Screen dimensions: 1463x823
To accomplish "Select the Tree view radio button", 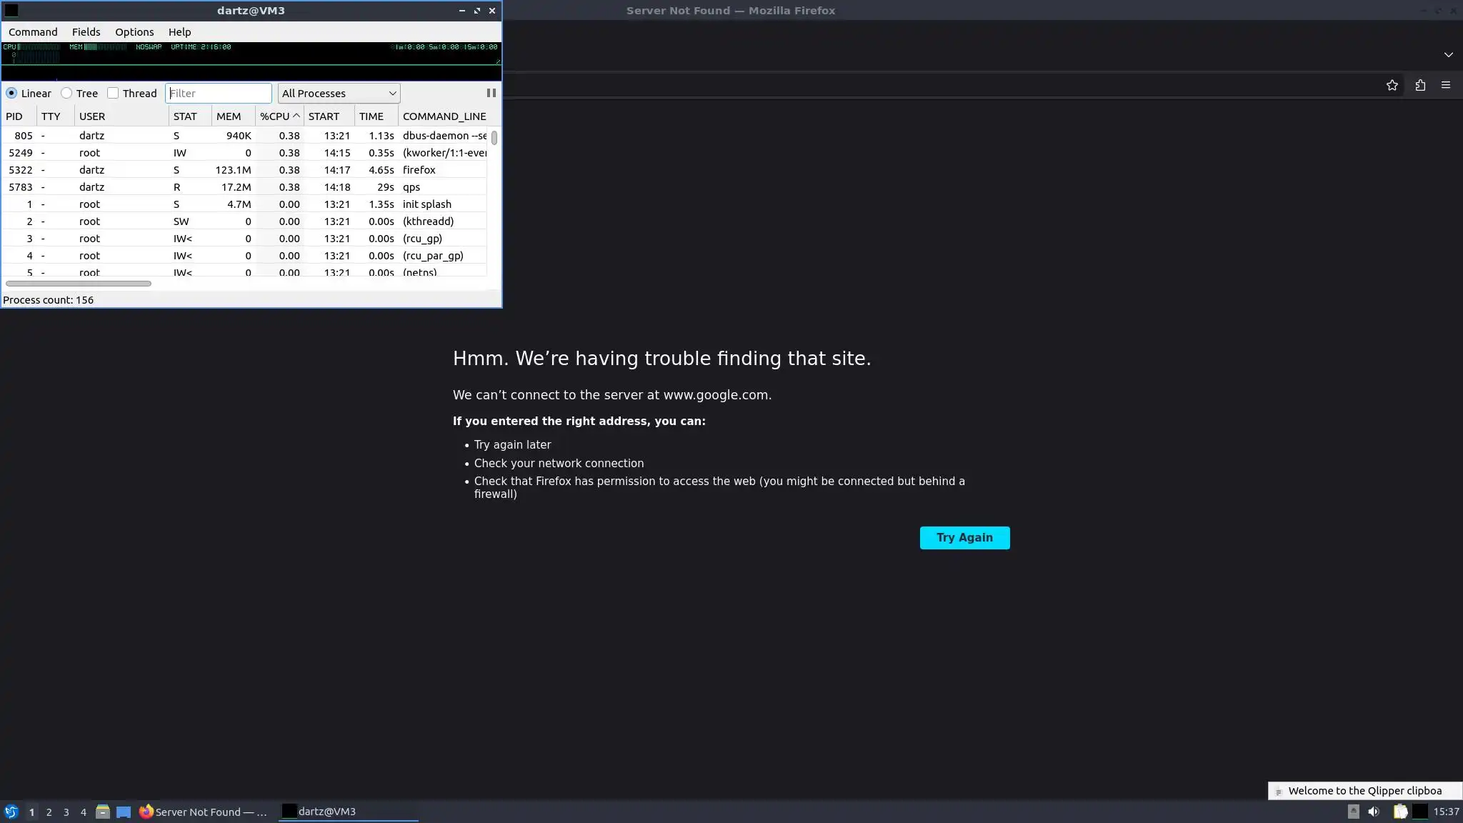I will pyautogui.click(x=66, y=94).
